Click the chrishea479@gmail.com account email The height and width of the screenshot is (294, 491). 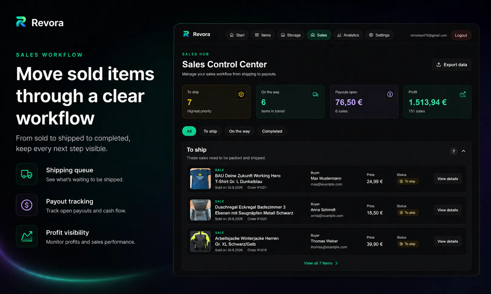[x=428, y=35]
